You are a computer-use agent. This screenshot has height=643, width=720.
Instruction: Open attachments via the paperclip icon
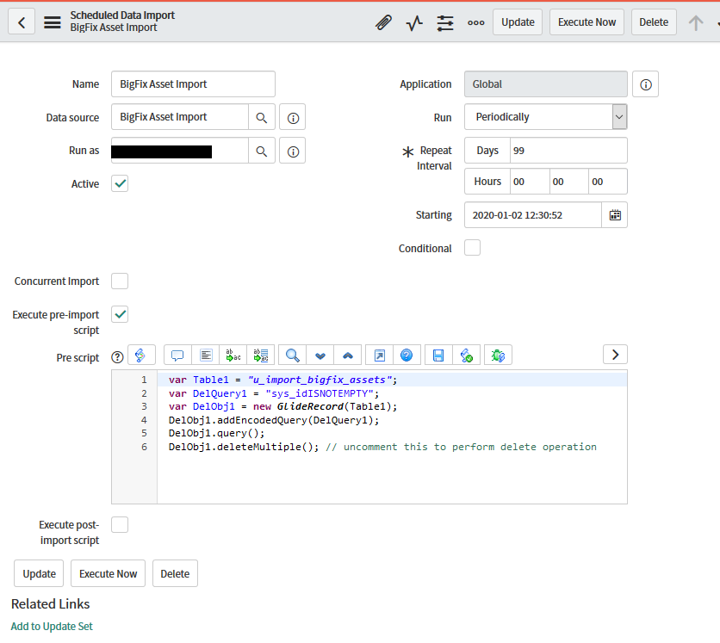(383, 22)
